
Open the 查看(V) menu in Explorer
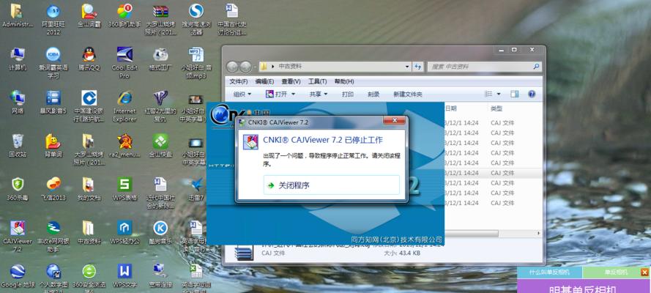(291, 81)
